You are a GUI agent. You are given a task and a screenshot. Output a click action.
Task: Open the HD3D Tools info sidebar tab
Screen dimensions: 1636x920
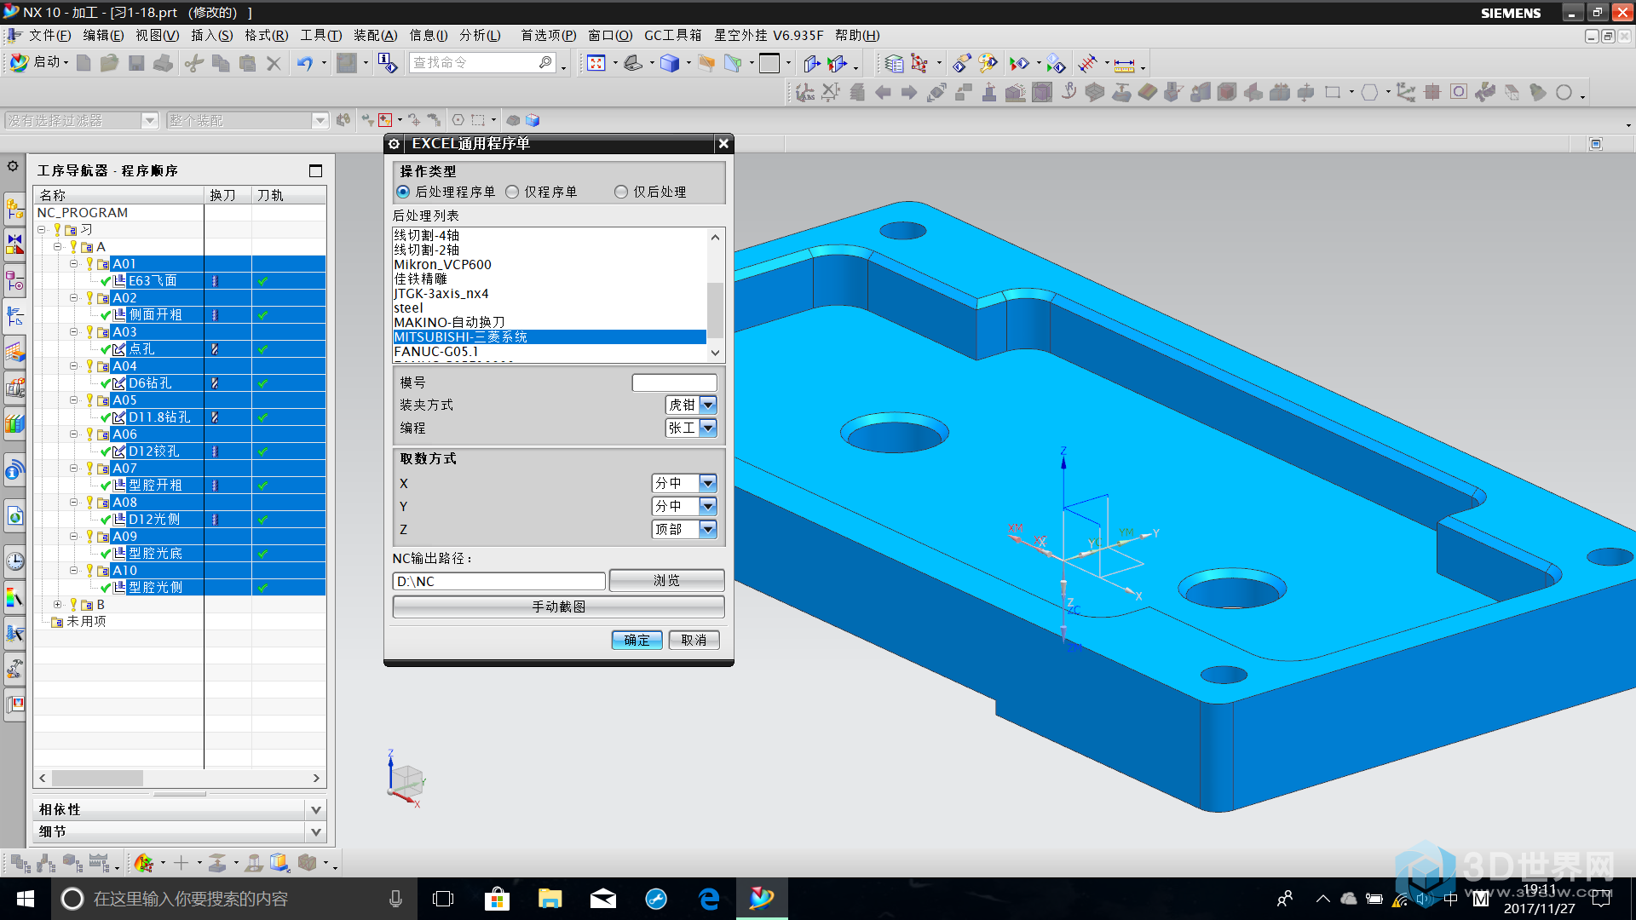pos(14,469)
